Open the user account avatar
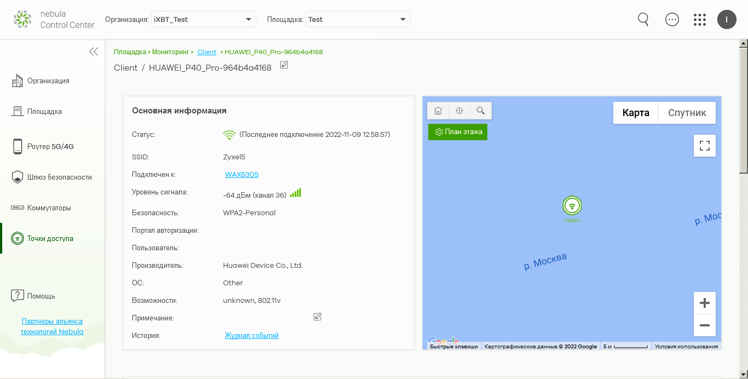Image resolution: width=748 pixels, height=379 pixels. [x=727, y=20]
